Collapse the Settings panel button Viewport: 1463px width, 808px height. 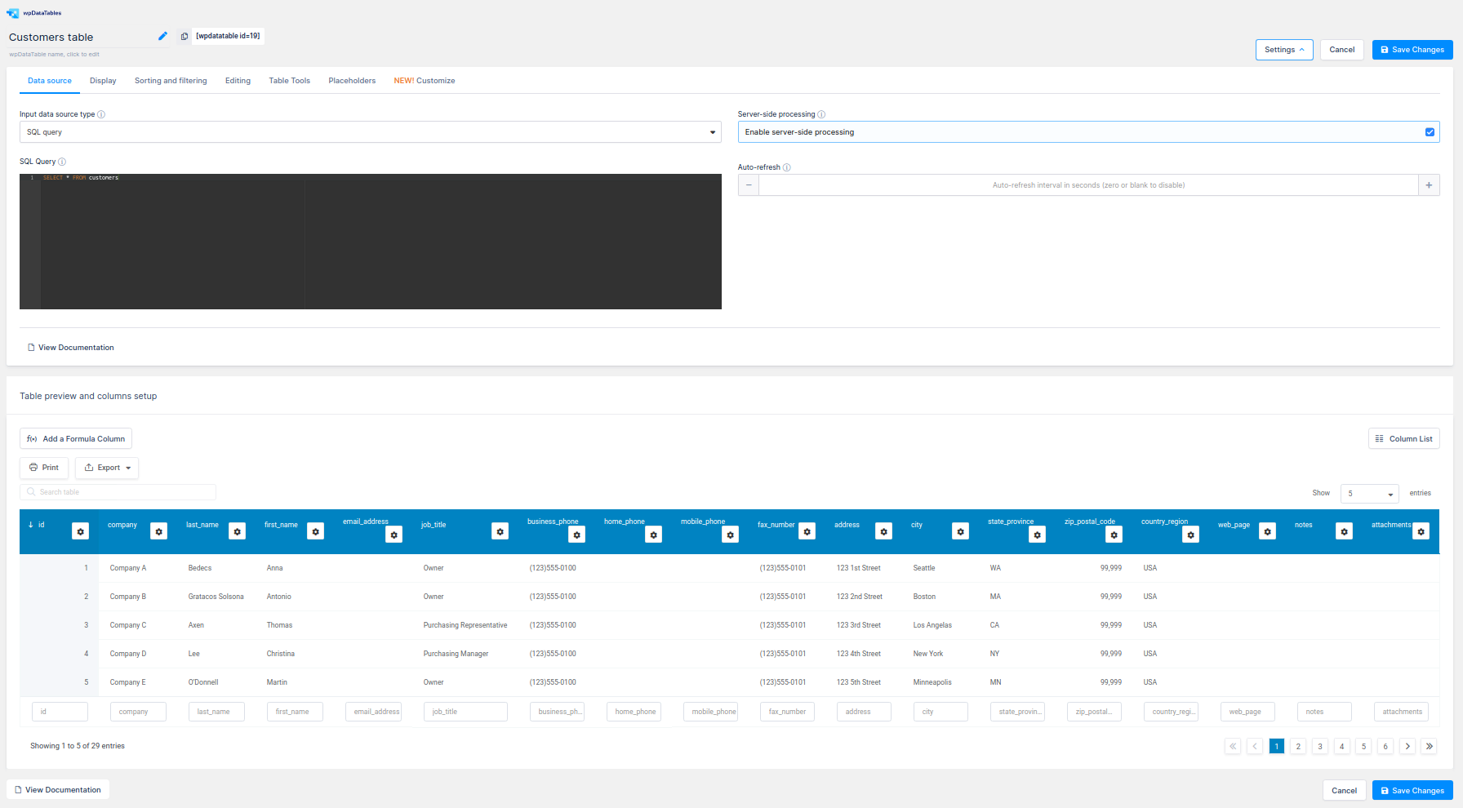1283,50
